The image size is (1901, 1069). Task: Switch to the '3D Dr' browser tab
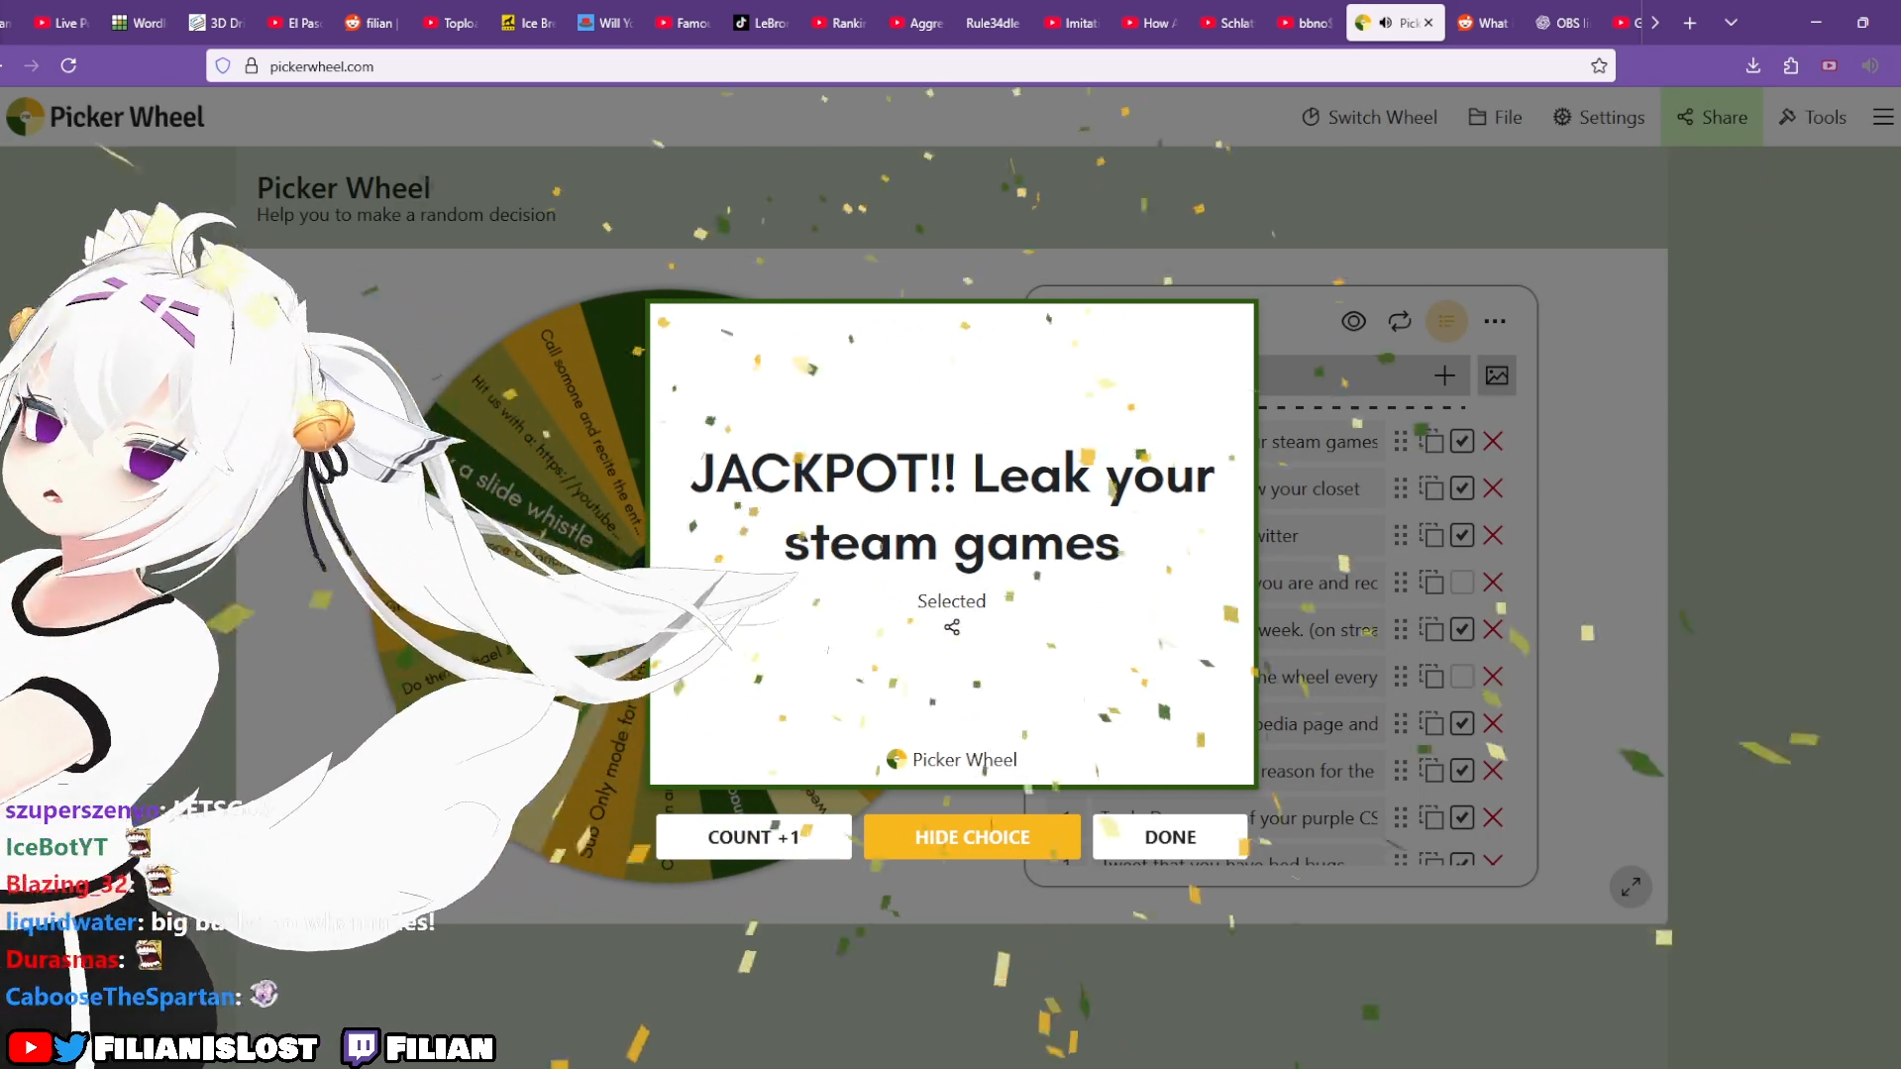point(216,23)
